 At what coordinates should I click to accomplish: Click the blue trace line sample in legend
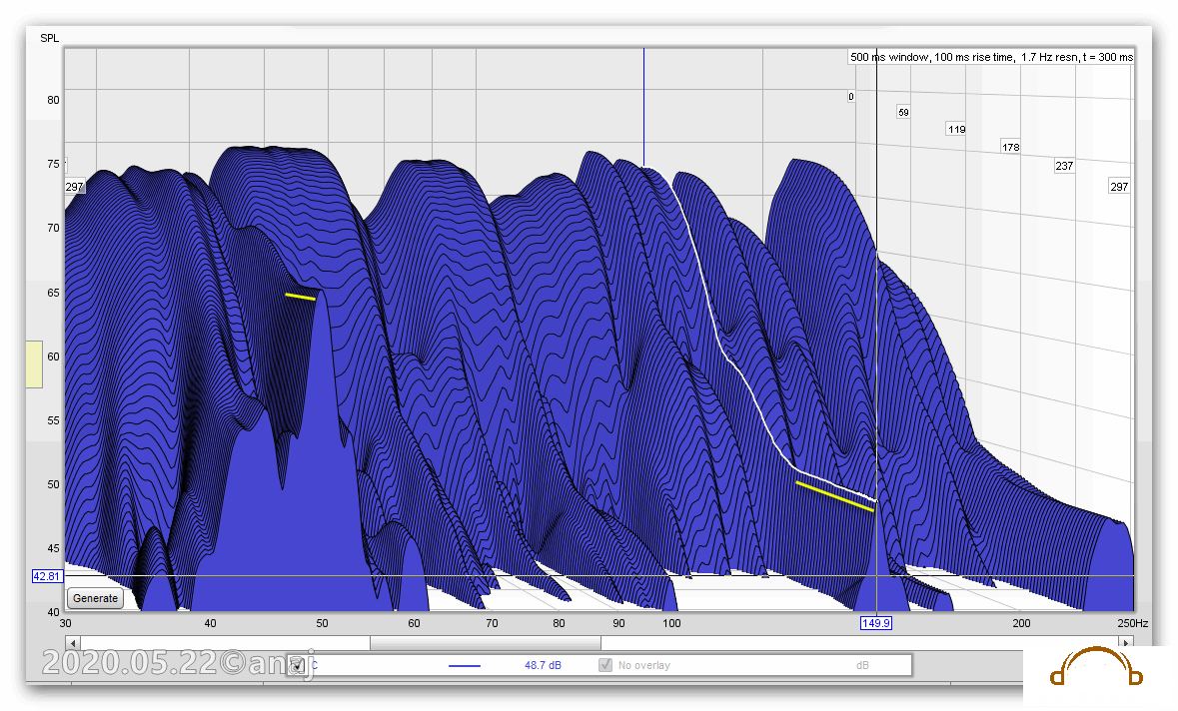point(465,666)
